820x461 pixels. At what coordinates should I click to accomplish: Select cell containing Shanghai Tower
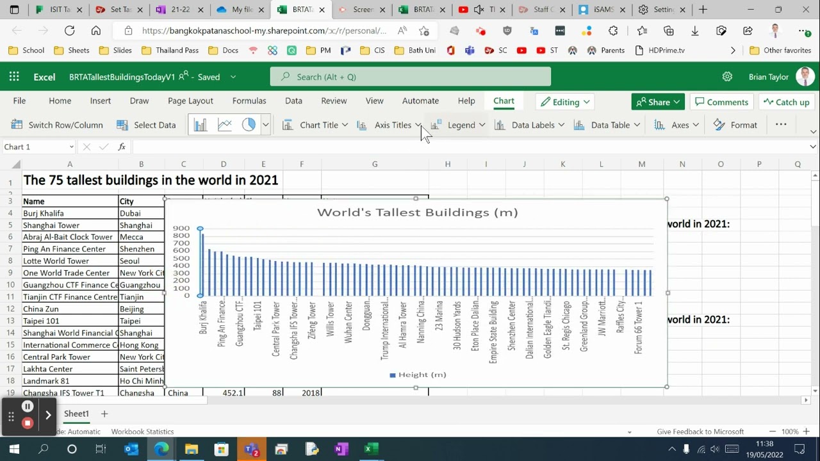point(70,225)
